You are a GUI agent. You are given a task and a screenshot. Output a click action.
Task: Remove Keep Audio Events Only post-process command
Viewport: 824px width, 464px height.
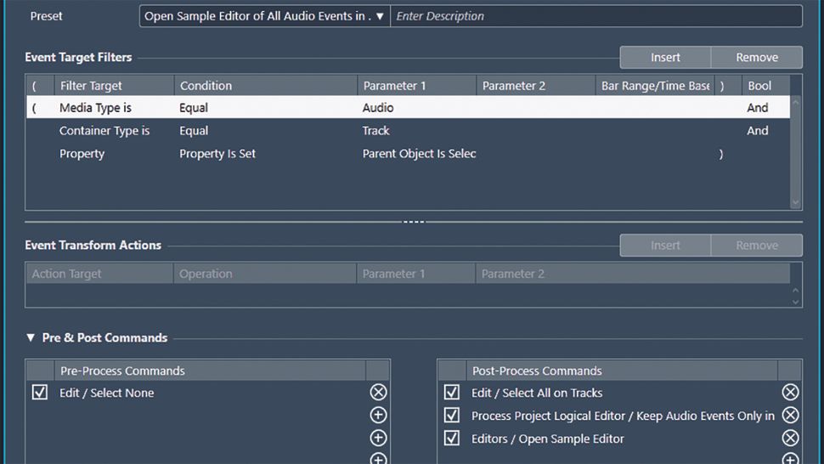pos(790,415)
